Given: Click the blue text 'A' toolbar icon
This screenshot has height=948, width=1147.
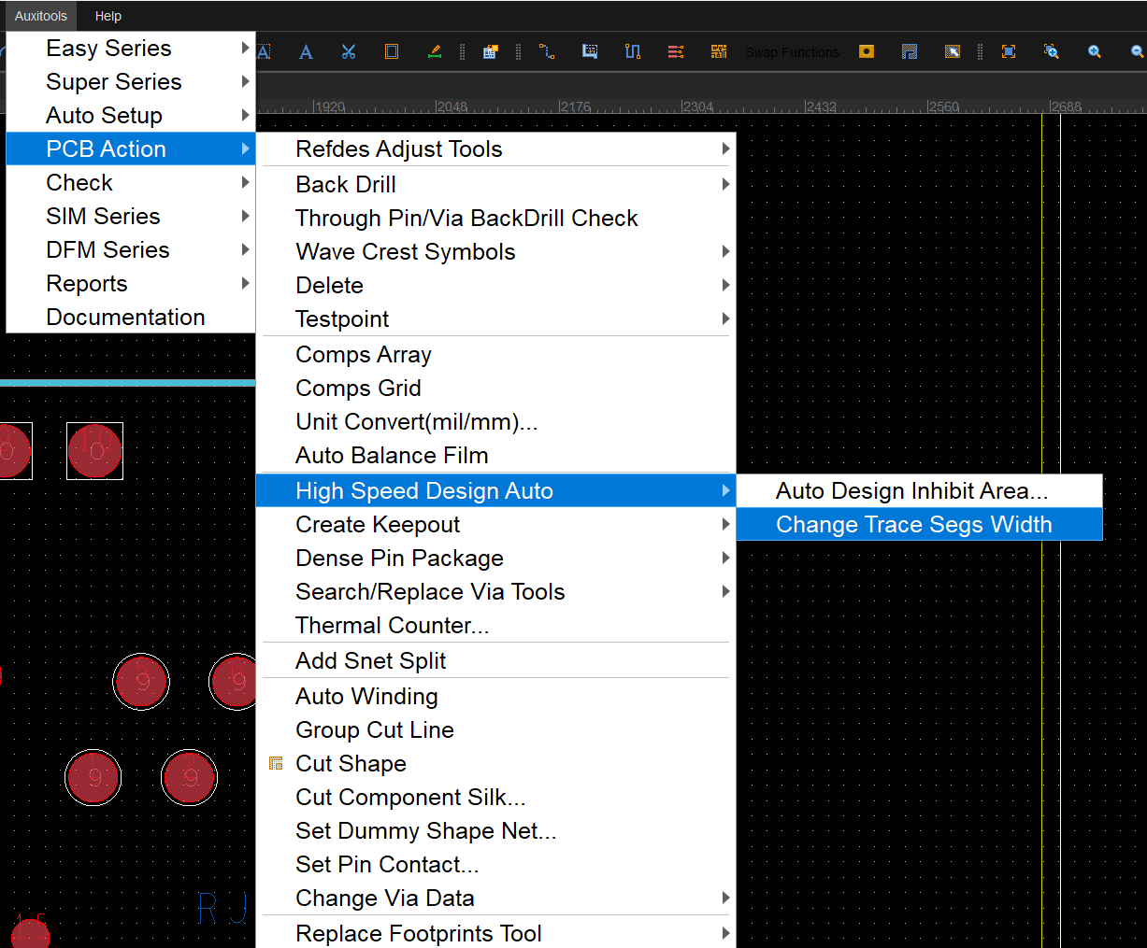Looking at the screenshot, I should pyautogui.click(x=306, y=52).
